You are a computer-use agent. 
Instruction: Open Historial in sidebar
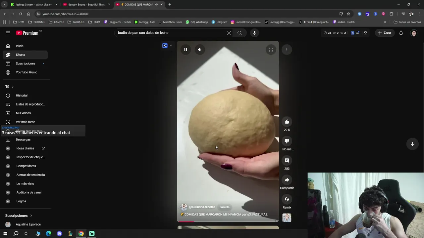click(25, 96)
